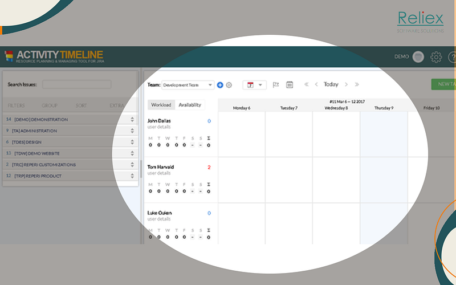
Task: Expand [TA] ADMINISTRATION project row
Action: 132,131
